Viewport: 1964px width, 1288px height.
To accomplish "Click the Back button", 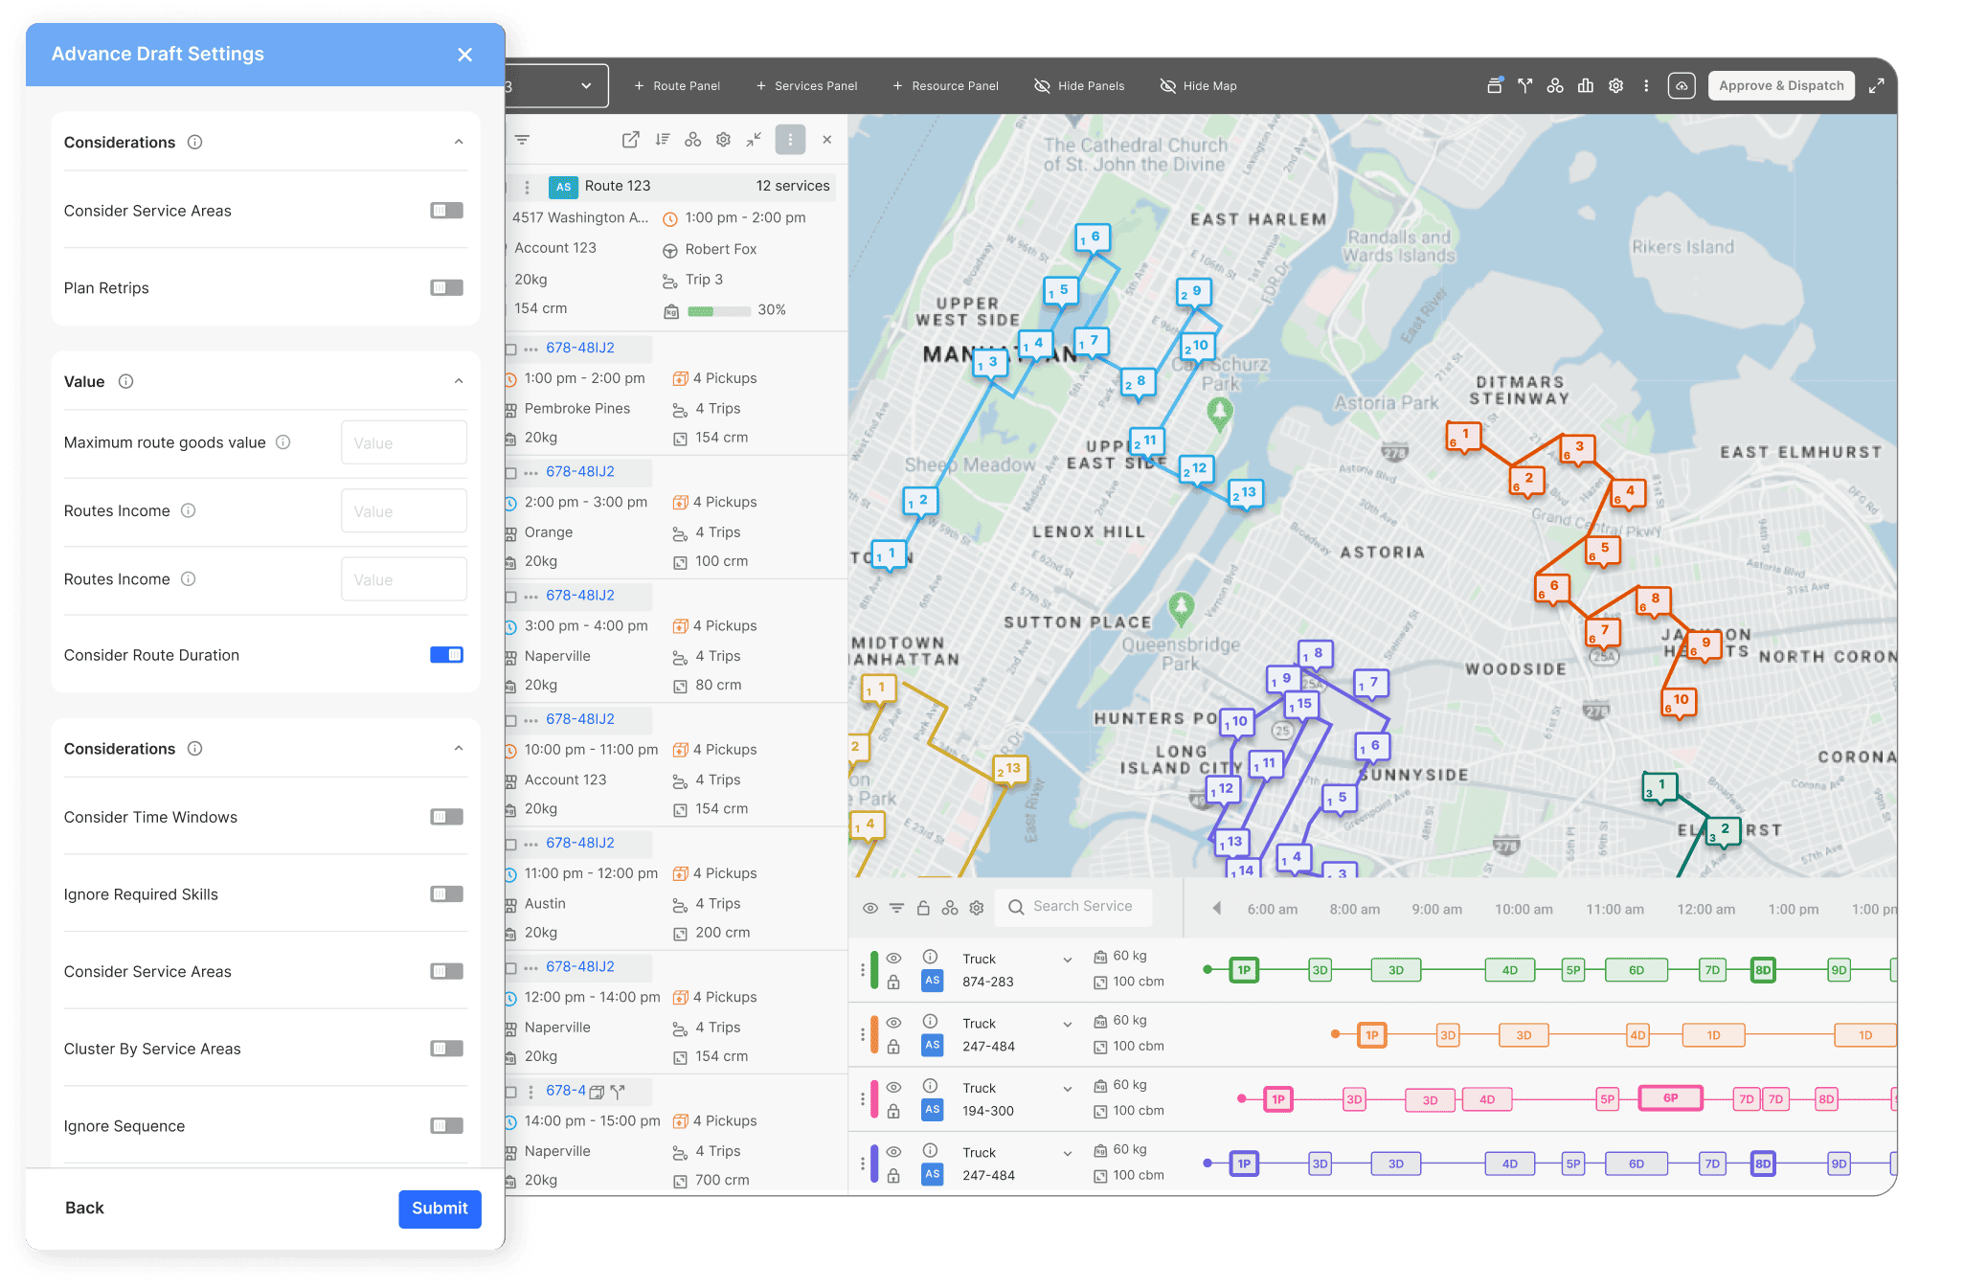I will [x=84, y=1209].
